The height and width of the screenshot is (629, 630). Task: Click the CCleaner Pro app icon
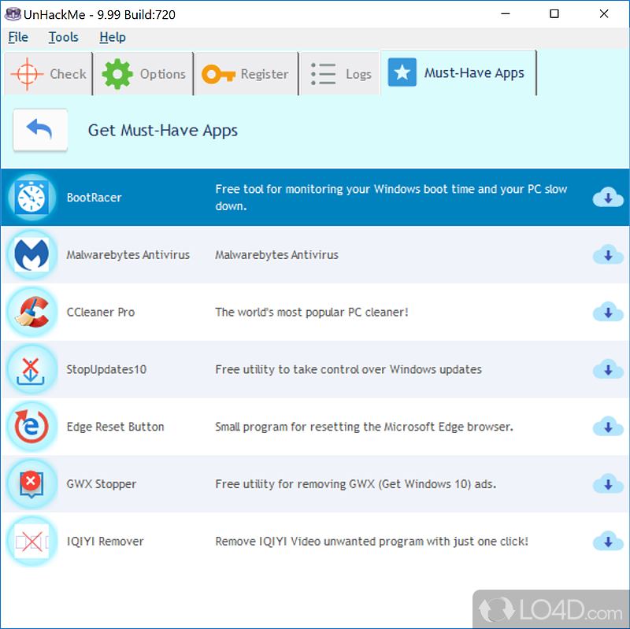(31, 313)
